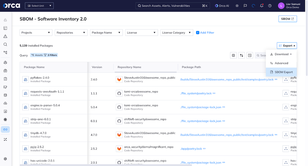Click the alerts triangle icon in sidebar
This screenshot has width=308, height=166.
pyautogui.click(x=5, y=36)
